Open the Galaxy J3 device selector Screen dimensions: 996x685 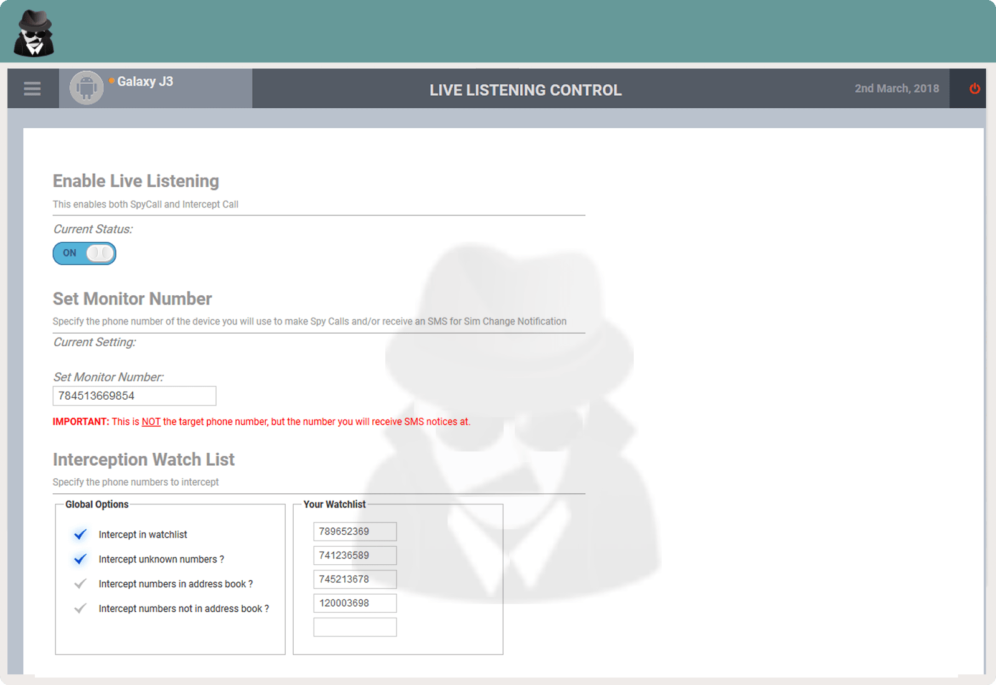tap(145, 82)
